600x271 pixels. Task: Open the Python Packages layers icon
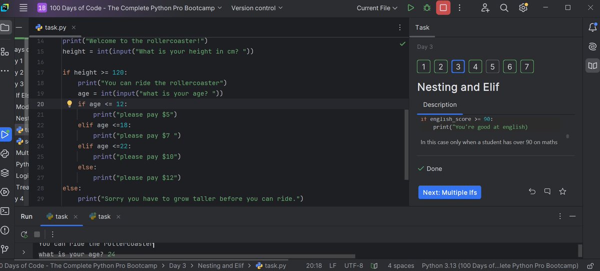tap(5, 173)
